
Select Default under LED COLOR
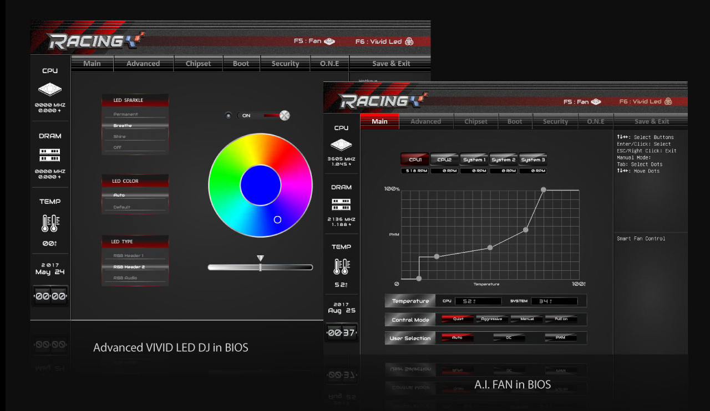coord(135,207)
